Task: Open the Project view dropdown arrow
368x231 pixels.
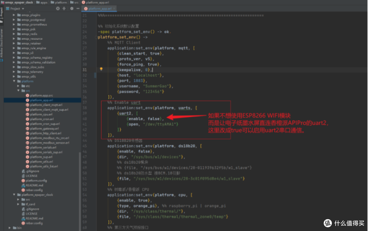Action: coord(23,8)
